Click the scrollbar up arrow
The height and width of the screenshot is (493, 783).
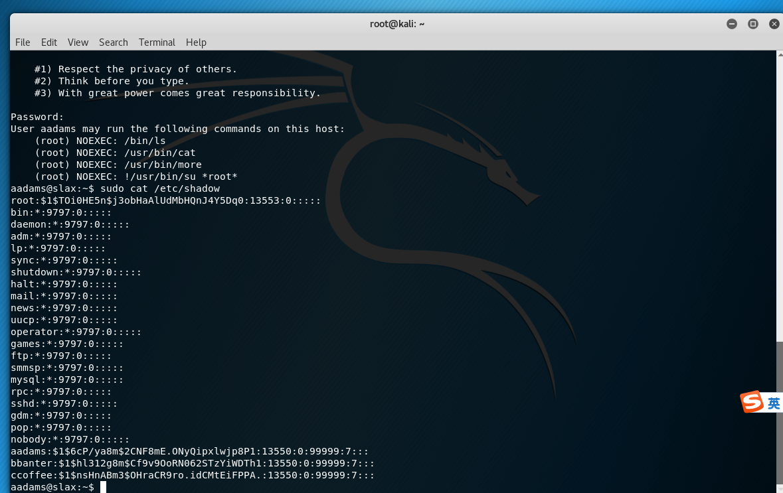point(780,54)
